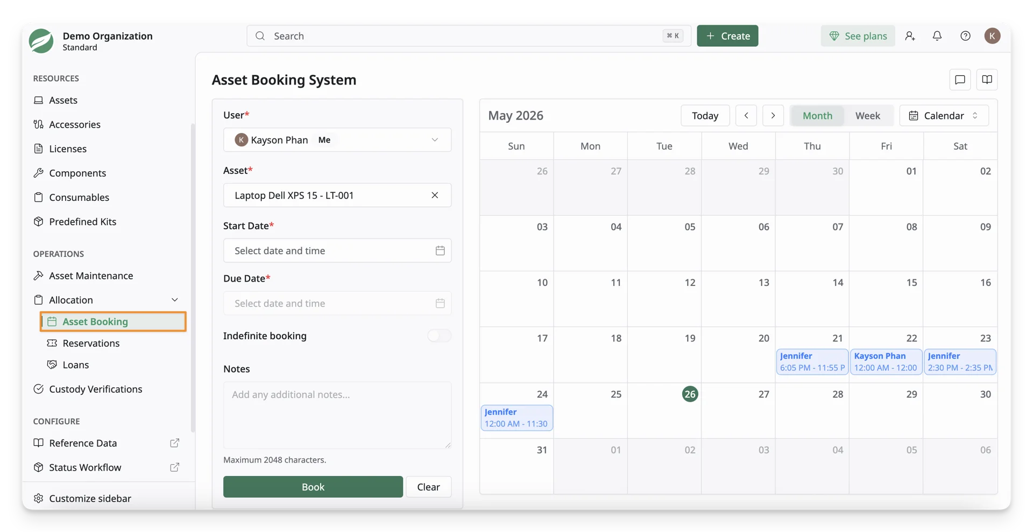
Task: Open Asset Maintenance in sidebar
Action: (x=91, y=276)
